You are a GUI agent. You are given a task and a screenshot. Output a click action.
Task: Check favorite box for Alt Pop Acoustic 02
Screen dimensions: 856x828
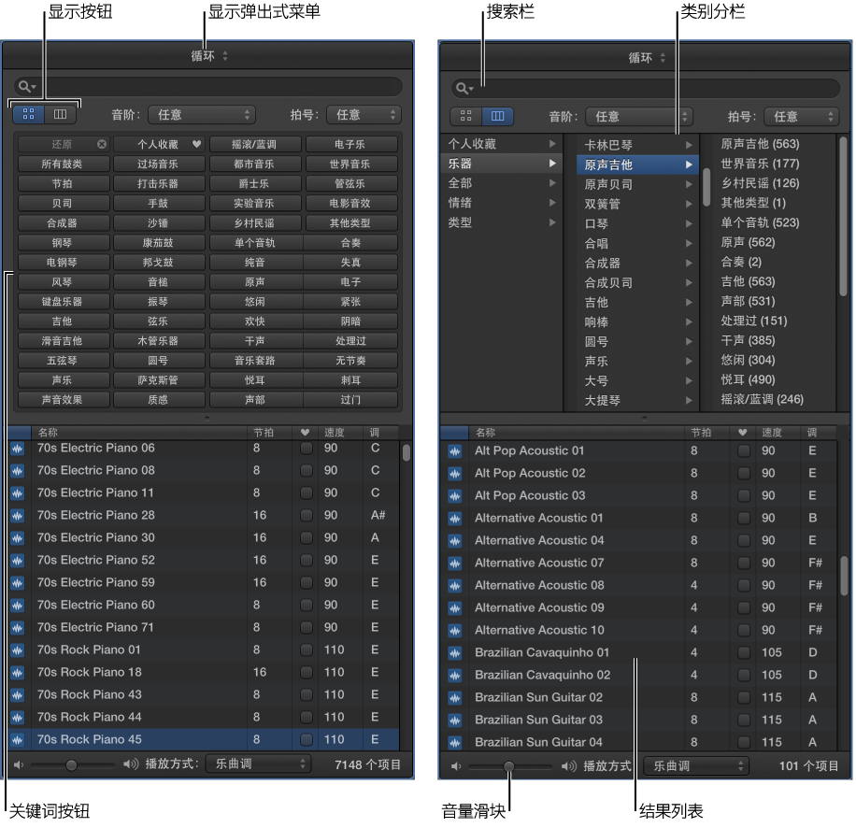[744, 473]
